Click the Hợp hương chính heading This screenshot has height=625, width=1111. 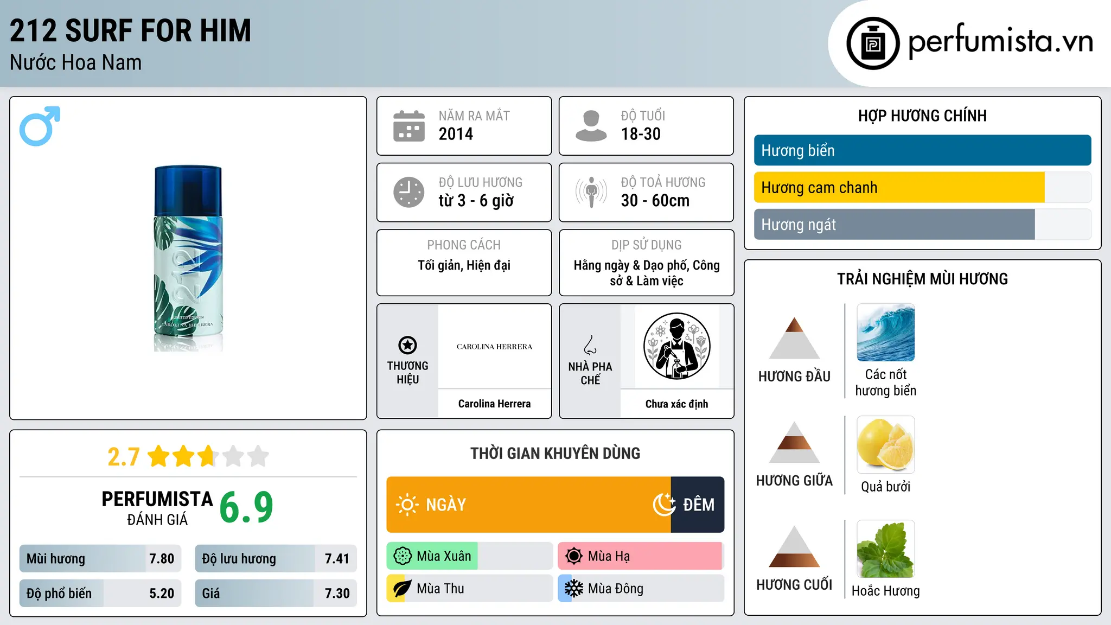click(922, 116)
